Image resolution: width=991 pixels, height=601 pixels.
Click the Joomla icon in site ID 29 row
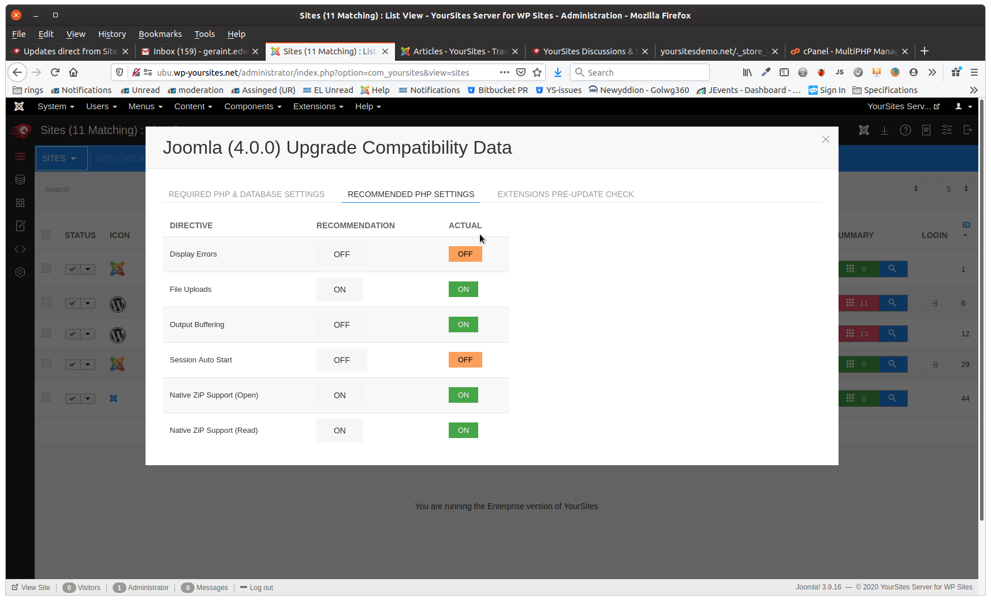[117, 364]
